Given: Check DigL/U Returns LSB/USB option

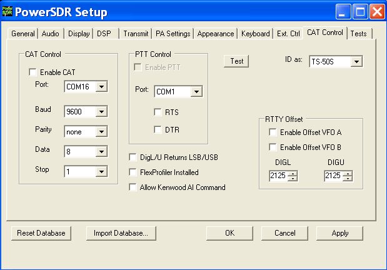Looking at the screenshot, I should coord(133,157).
